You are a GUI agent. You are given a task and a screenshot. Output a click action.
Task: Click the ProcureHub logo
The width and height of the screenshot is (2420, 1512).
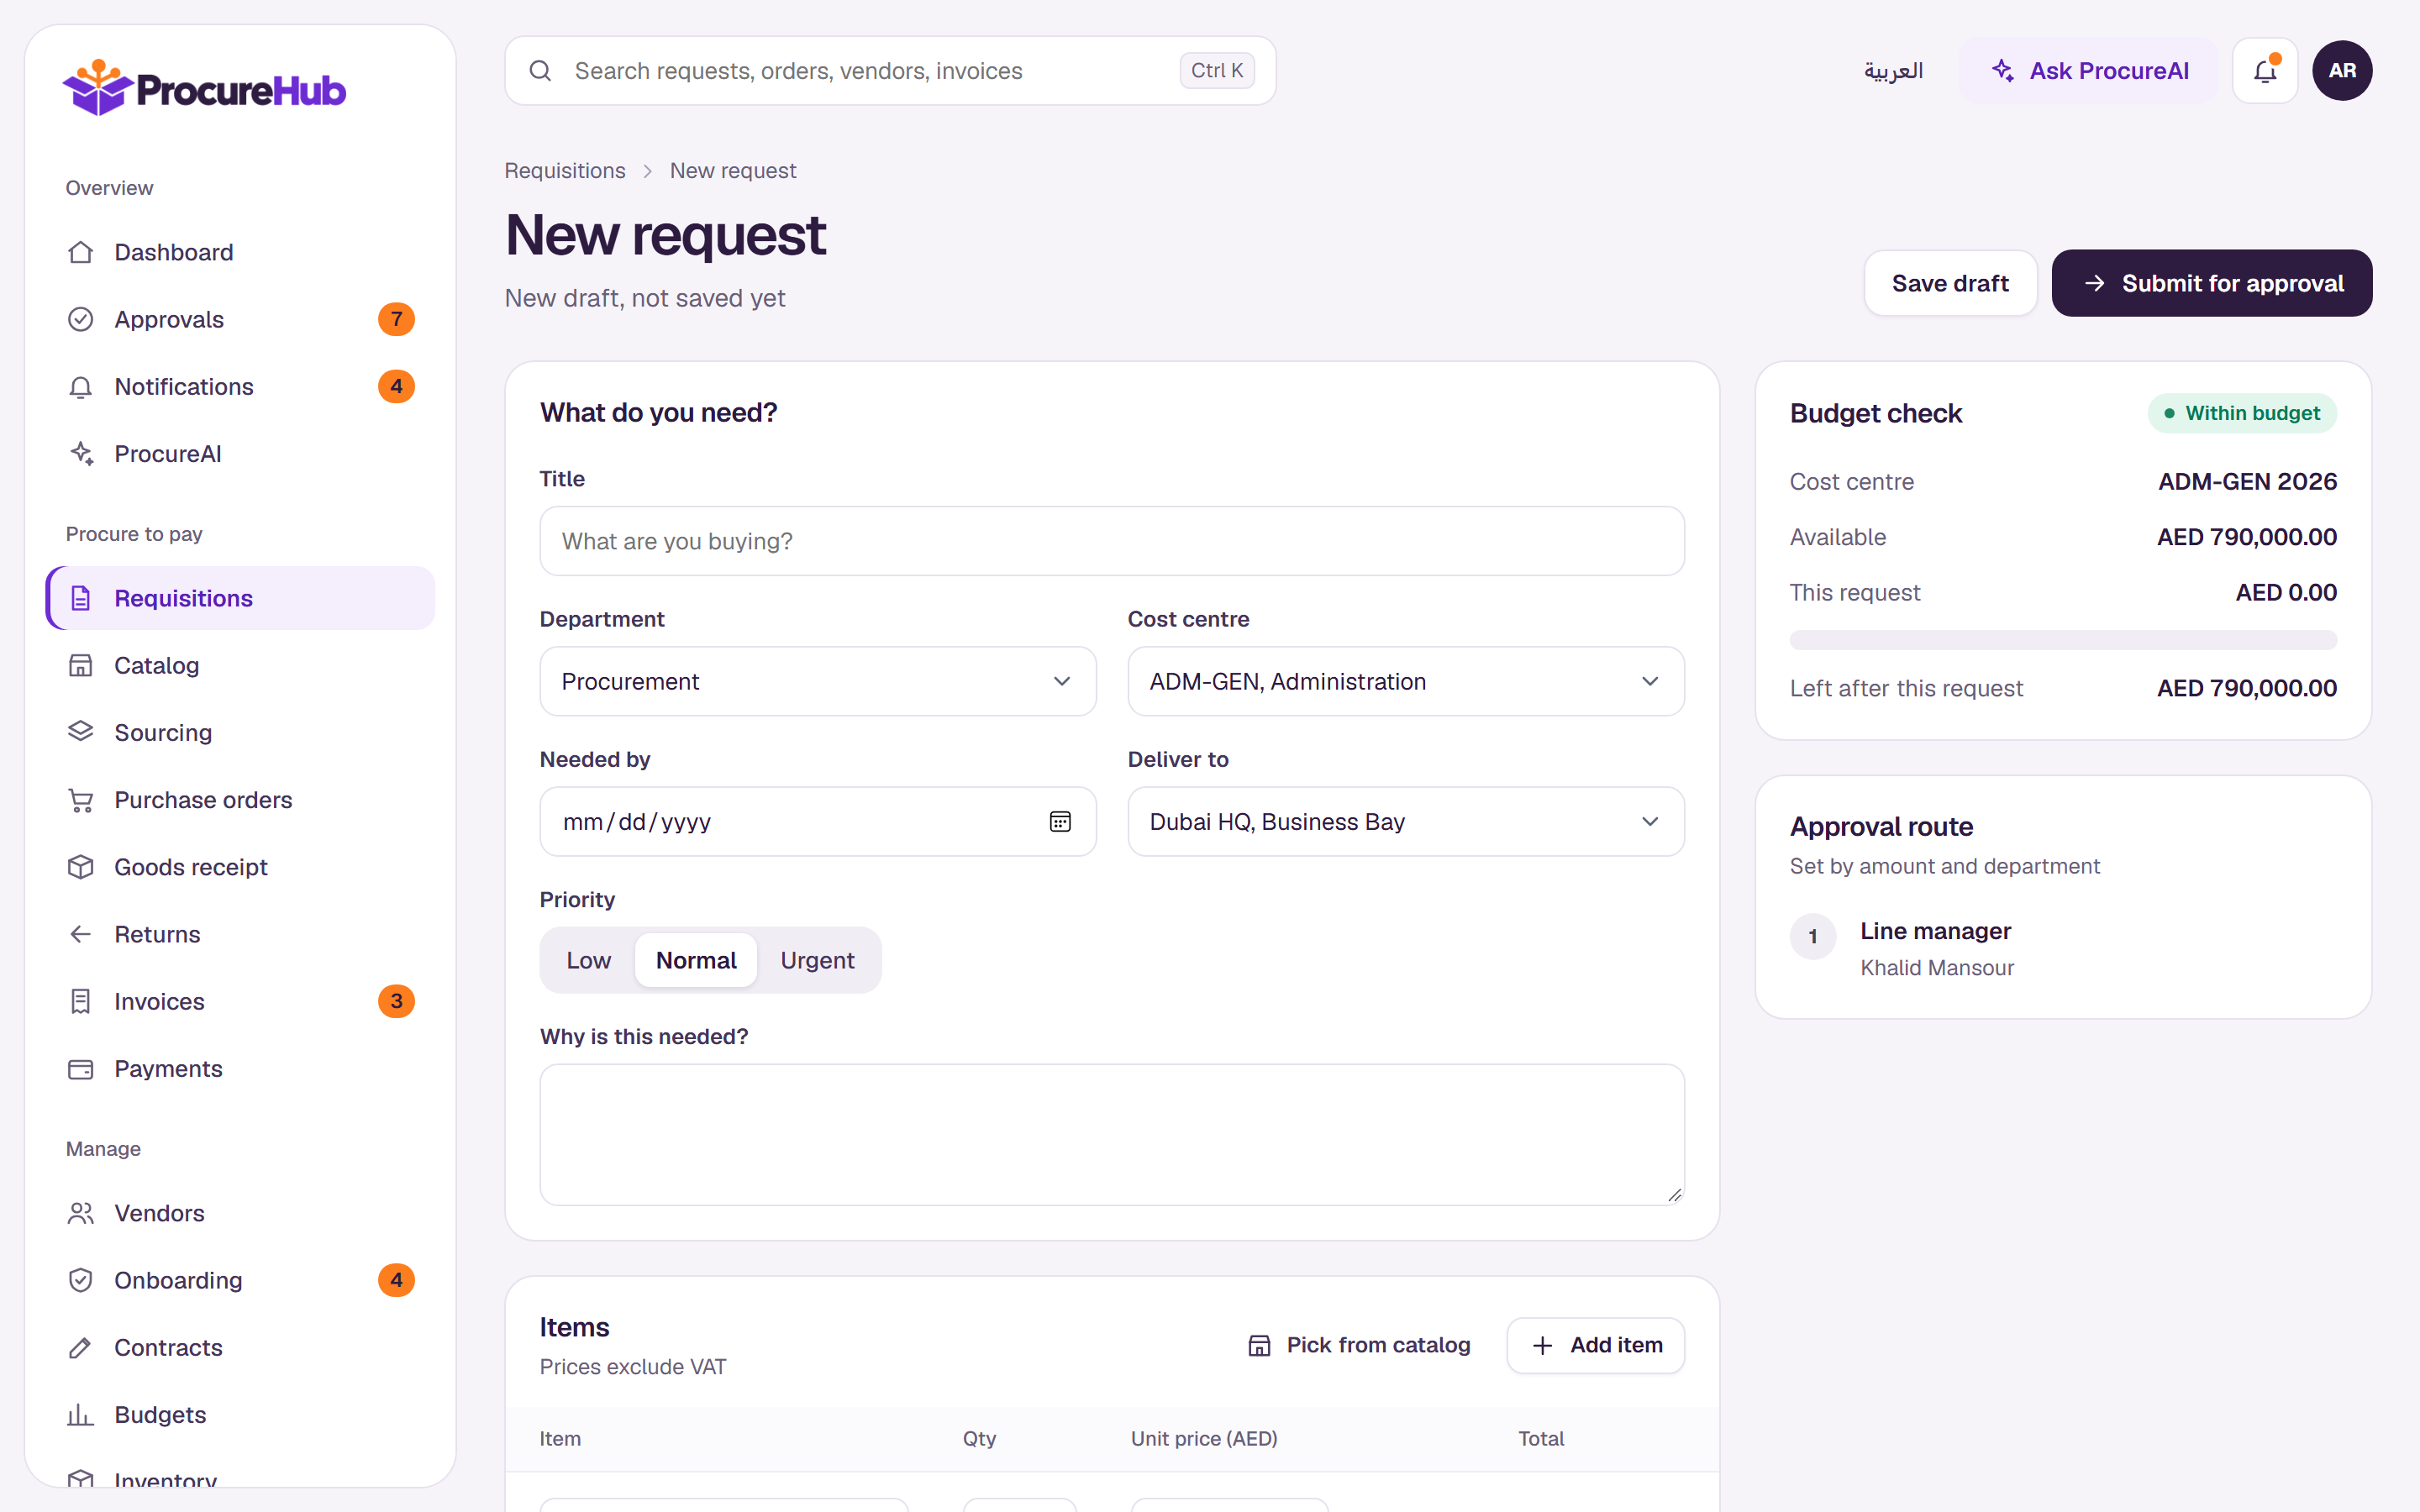click(x=204, y=88)
